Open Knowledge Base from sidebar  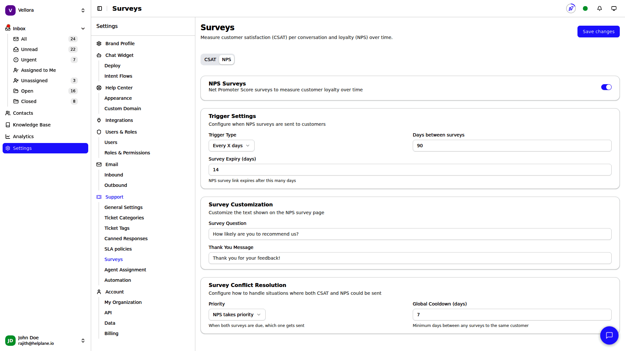pos(32,125)
